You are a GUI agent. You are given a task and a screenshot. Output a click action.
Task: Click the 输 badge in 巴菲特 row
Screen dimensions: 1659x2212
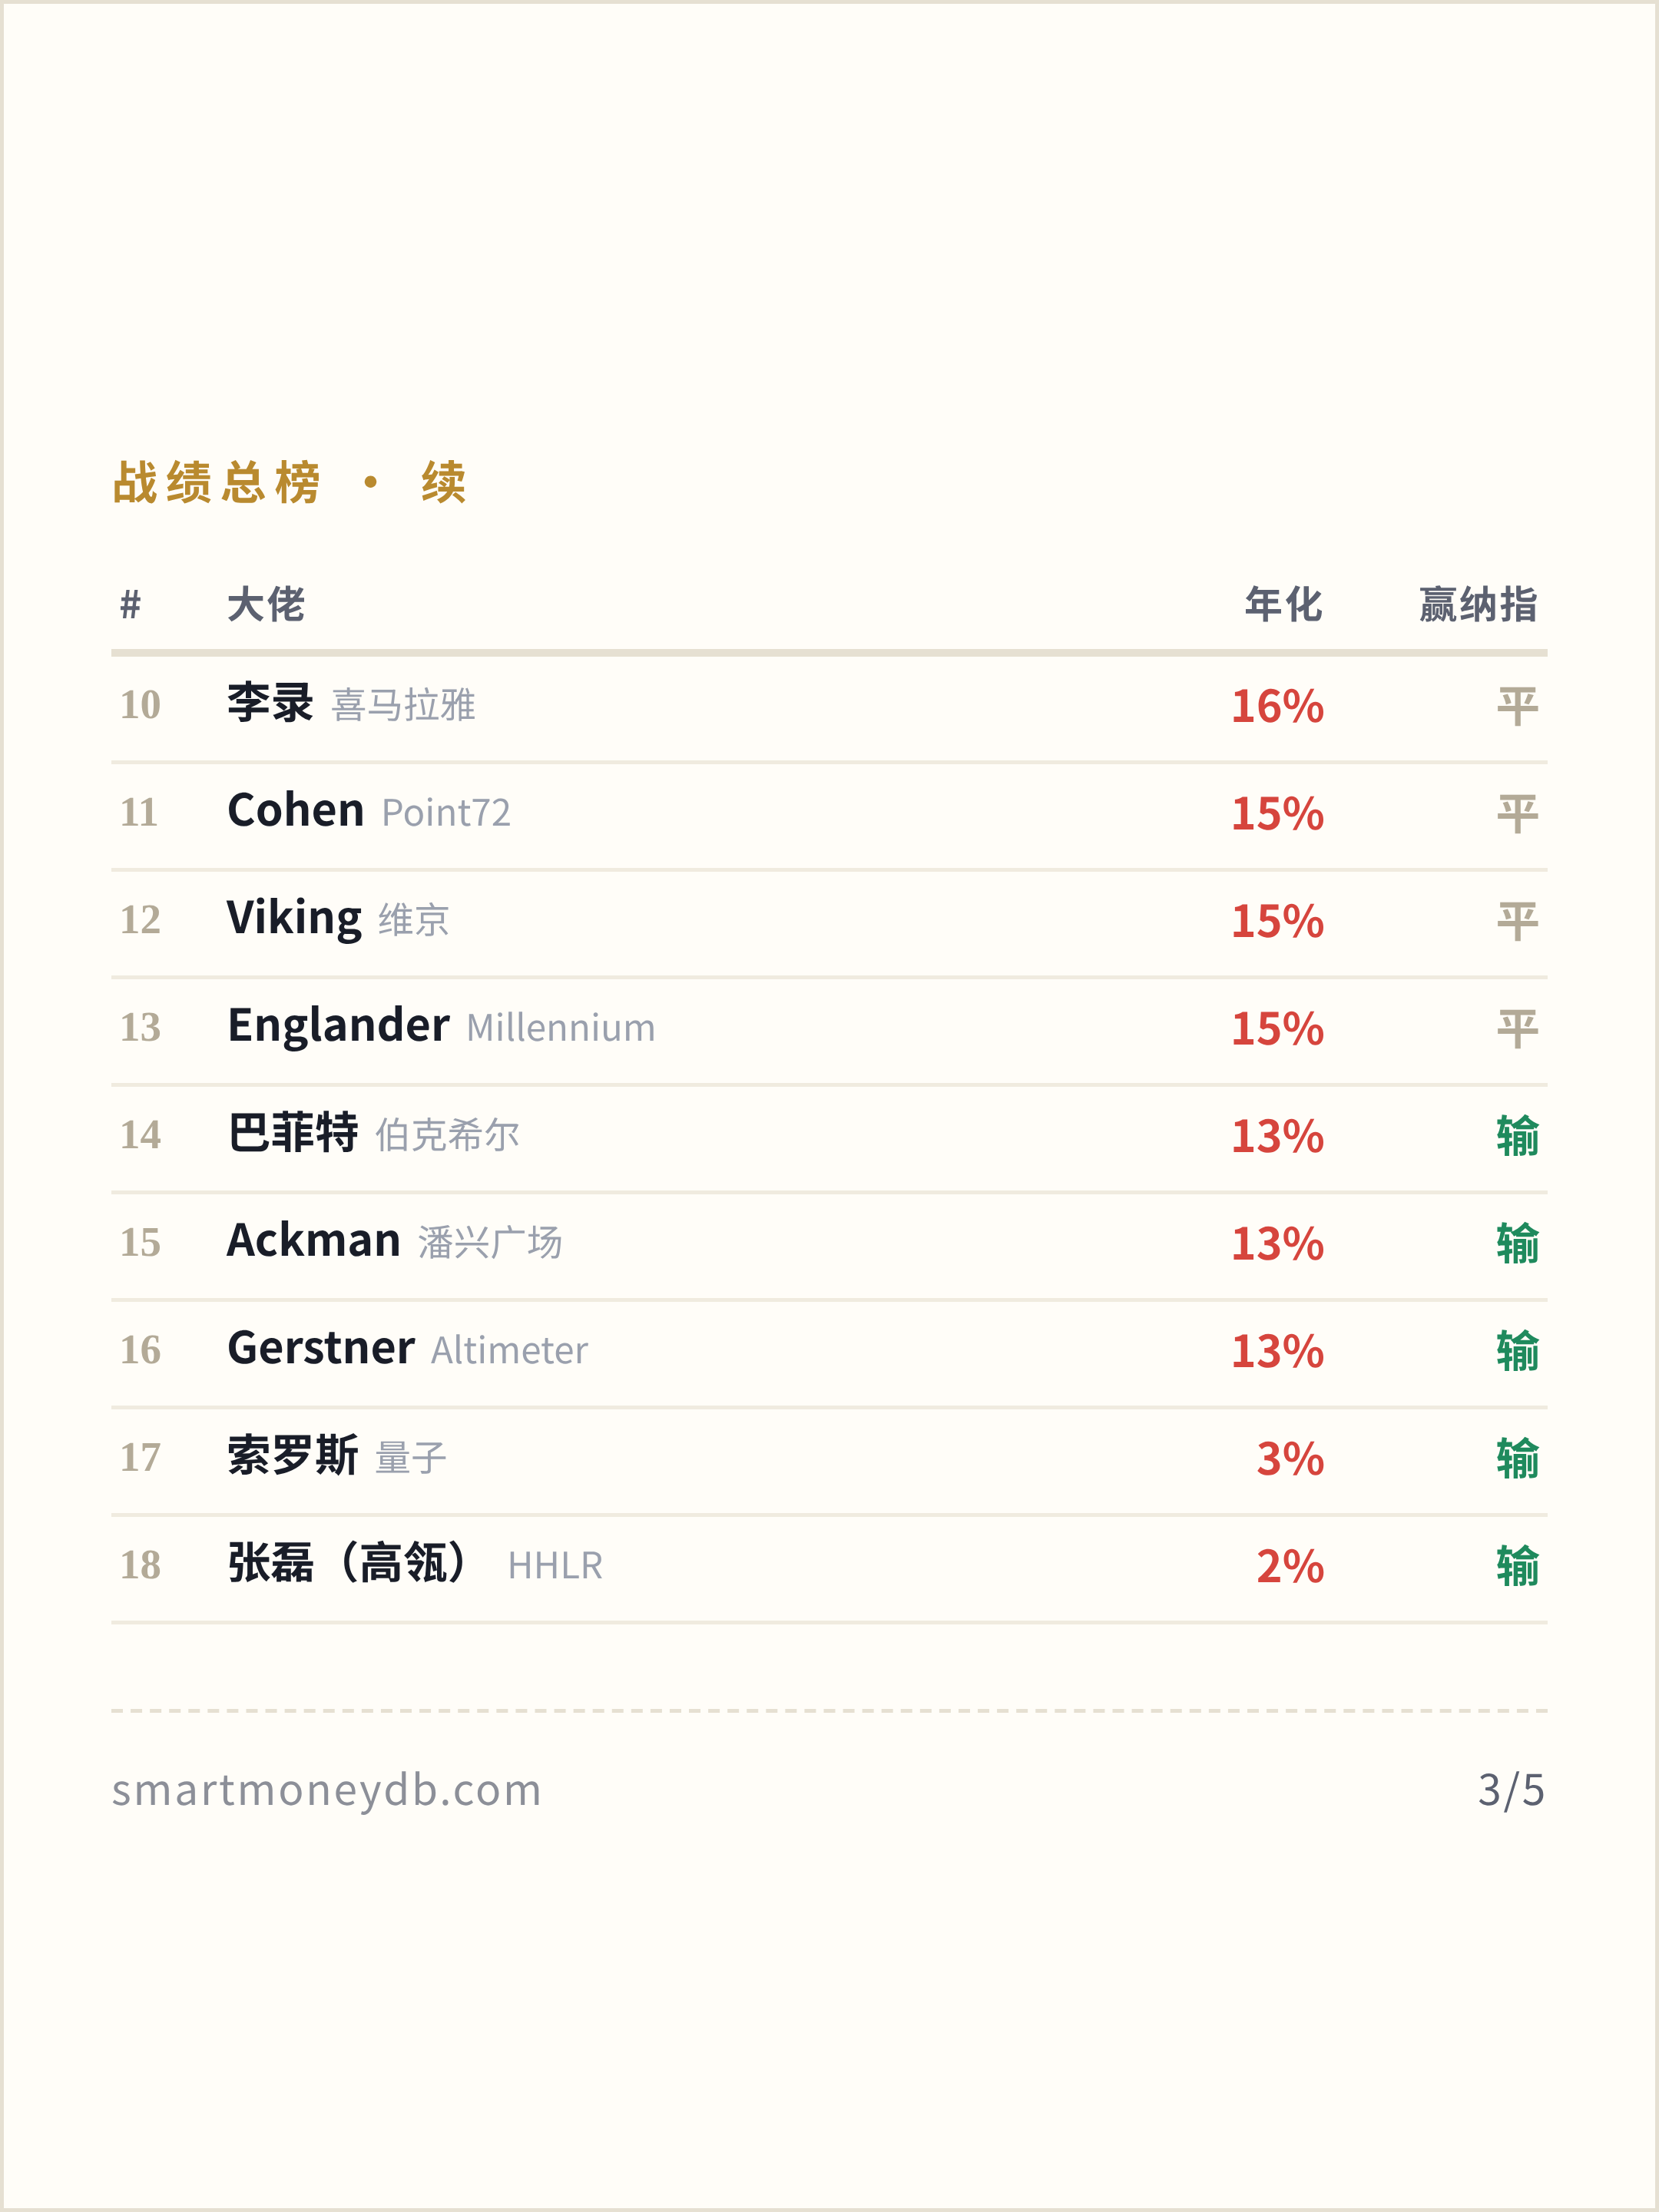pos(1517,1136)
